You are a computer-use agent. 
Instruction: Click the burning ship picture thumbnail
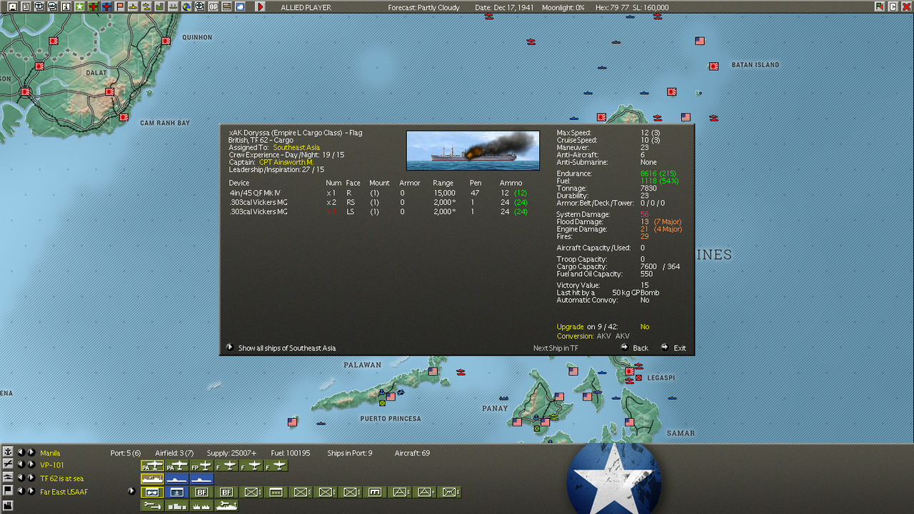click(x=473, y=151)
